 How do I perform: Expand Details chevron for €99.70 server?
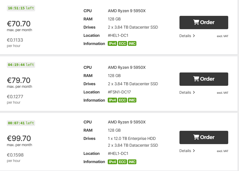194,151
